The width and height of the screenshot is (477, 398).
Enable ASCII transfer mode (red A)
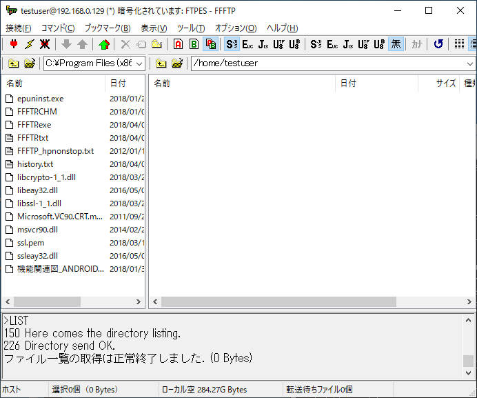pos(179,44)
